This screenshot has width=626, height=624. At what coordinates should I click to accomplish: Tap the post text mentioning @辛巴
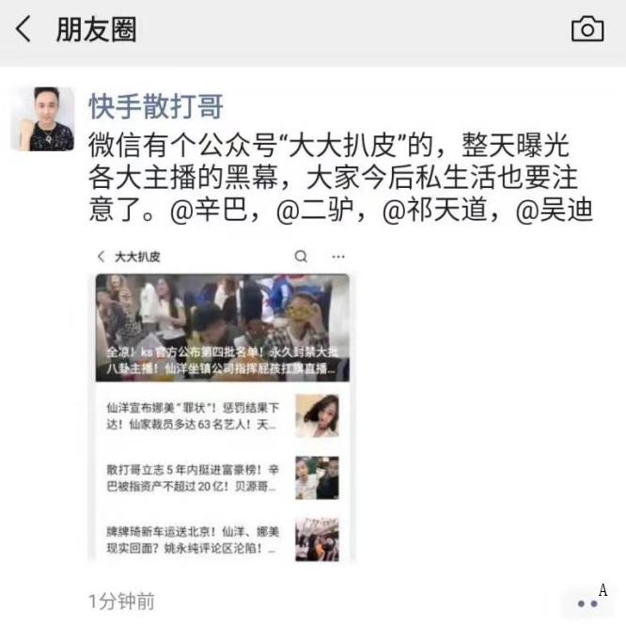(x=340, y=177)
